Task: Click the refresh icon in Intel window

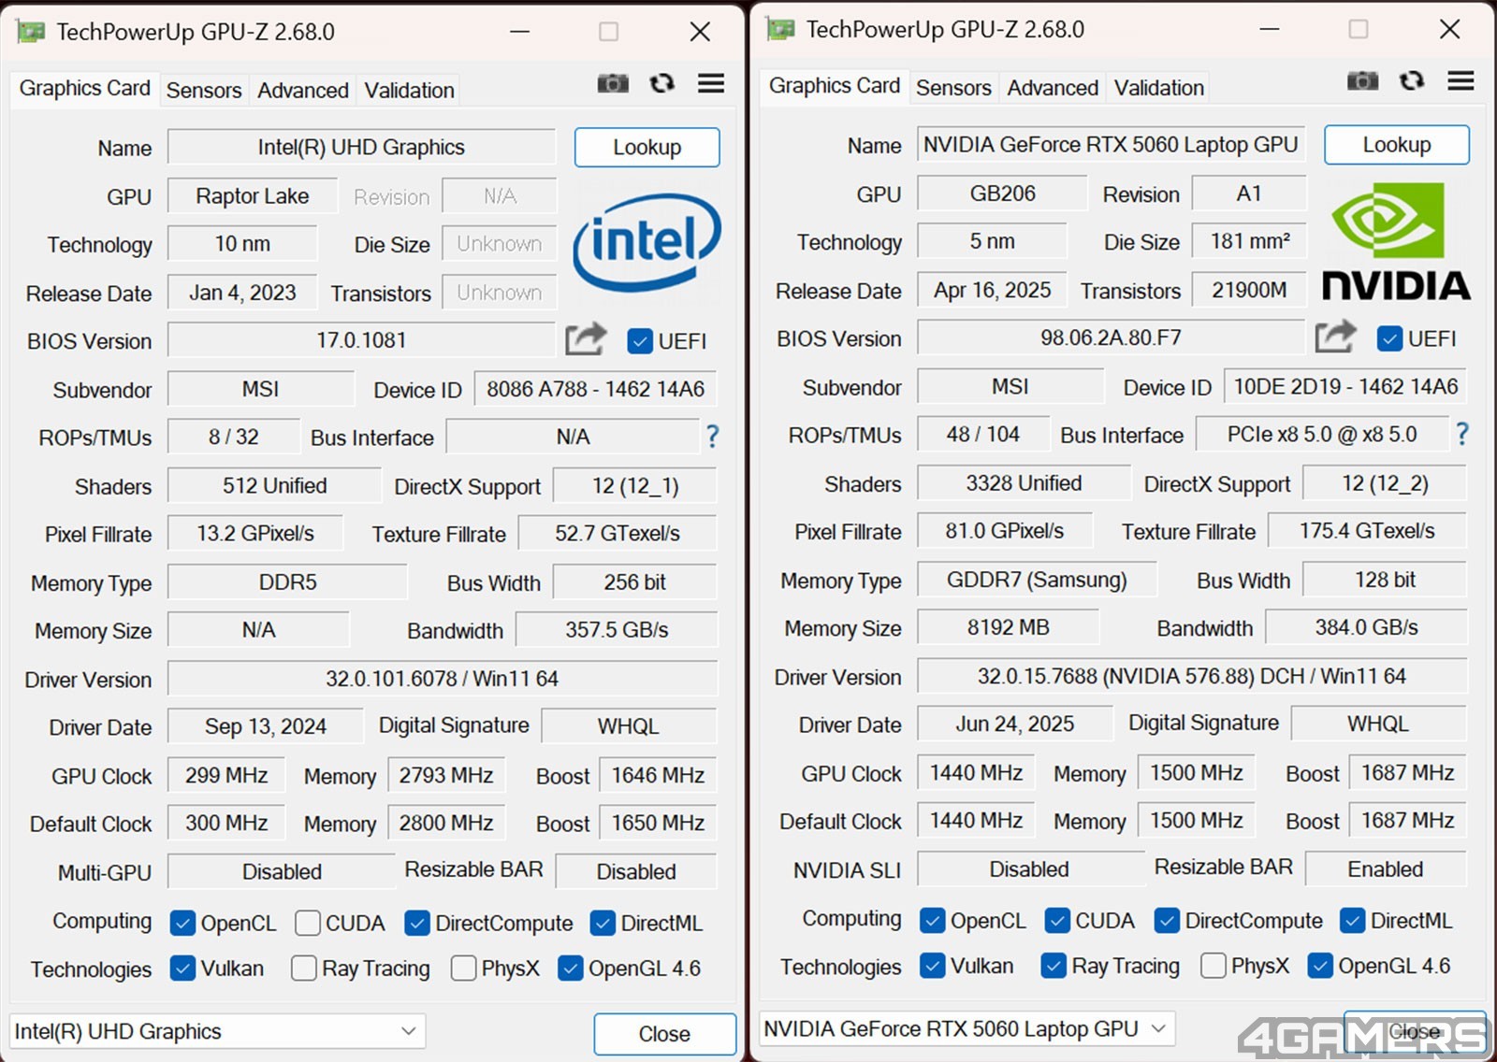Action: (x=662, y=84)
